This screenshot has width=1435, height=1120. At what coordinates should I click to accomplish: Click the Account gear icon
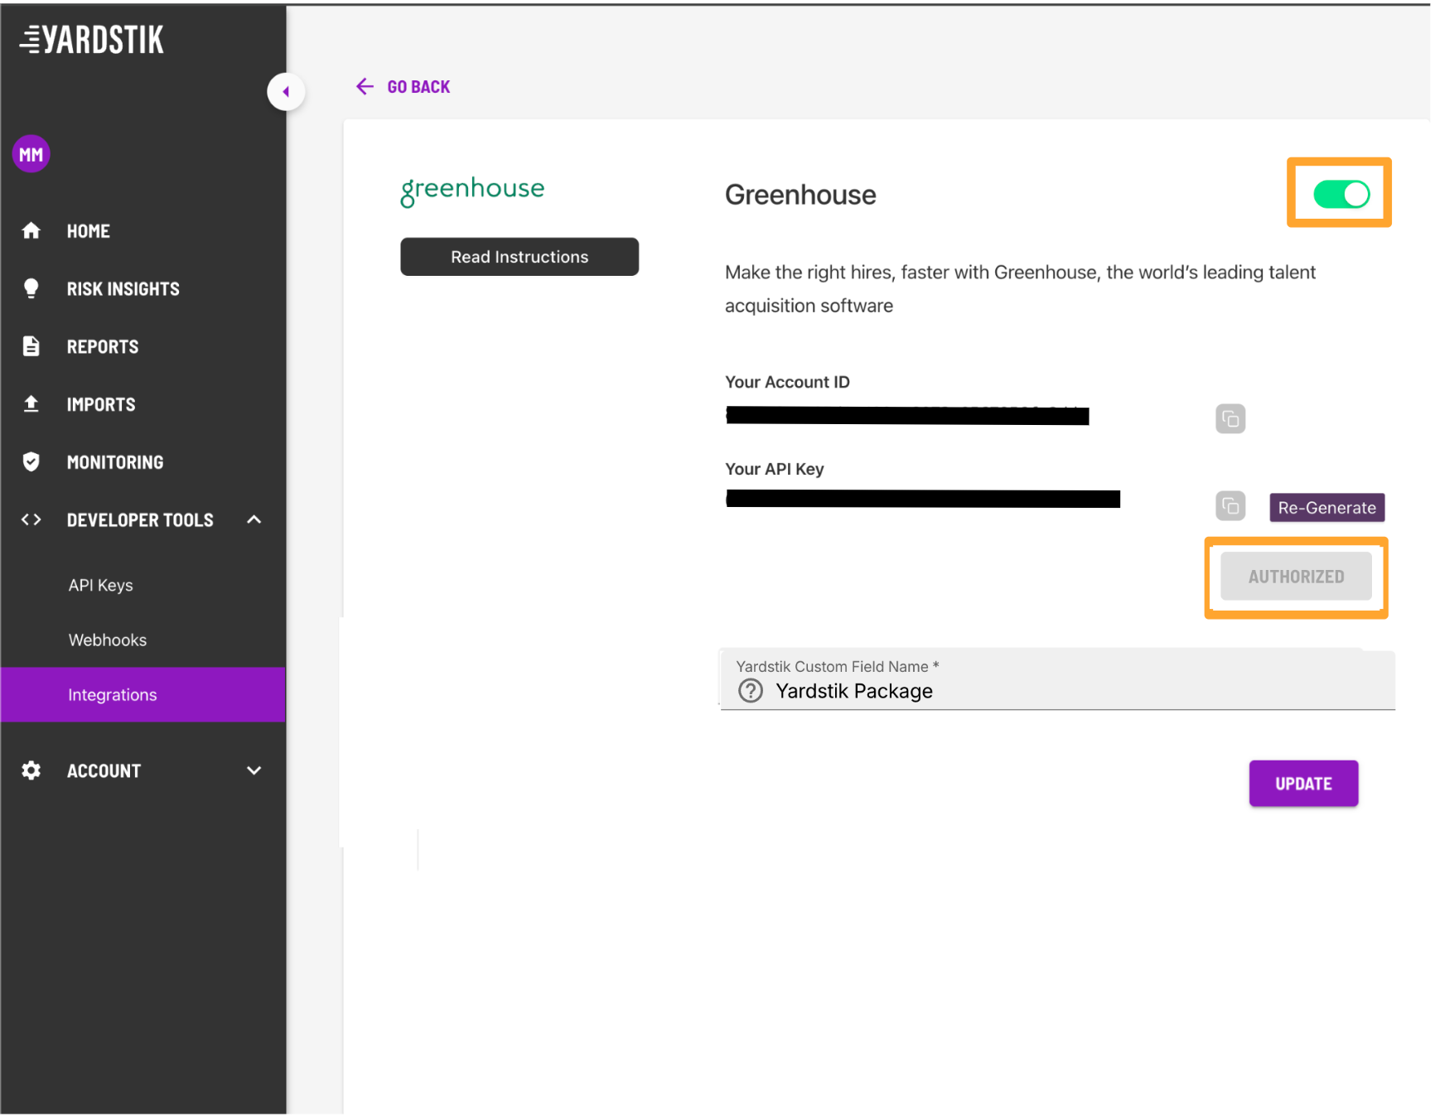31,771
